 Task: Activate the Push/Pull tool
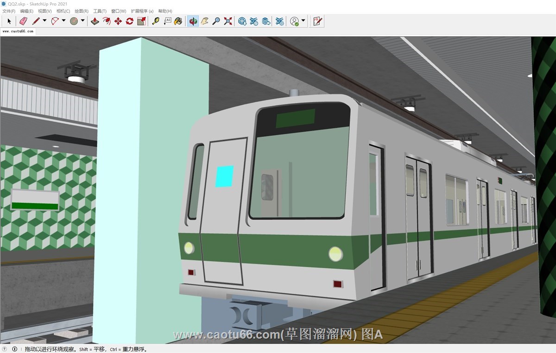(x=95, y=21)
